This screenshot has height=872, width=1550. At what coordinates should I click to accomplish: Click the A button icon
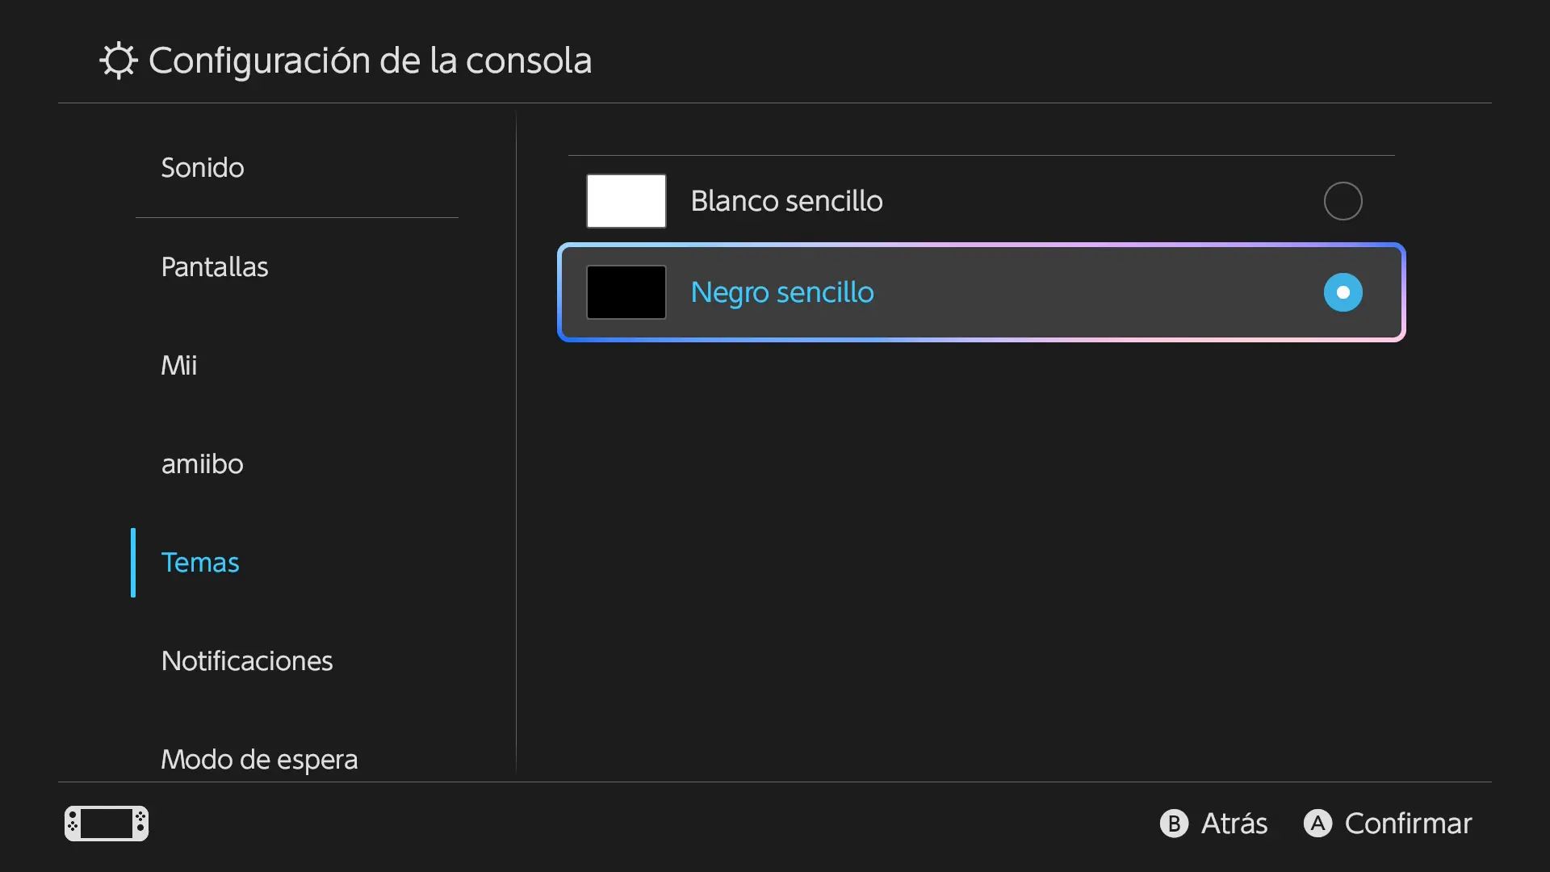pyautogui.click(x=1317, y=824)
